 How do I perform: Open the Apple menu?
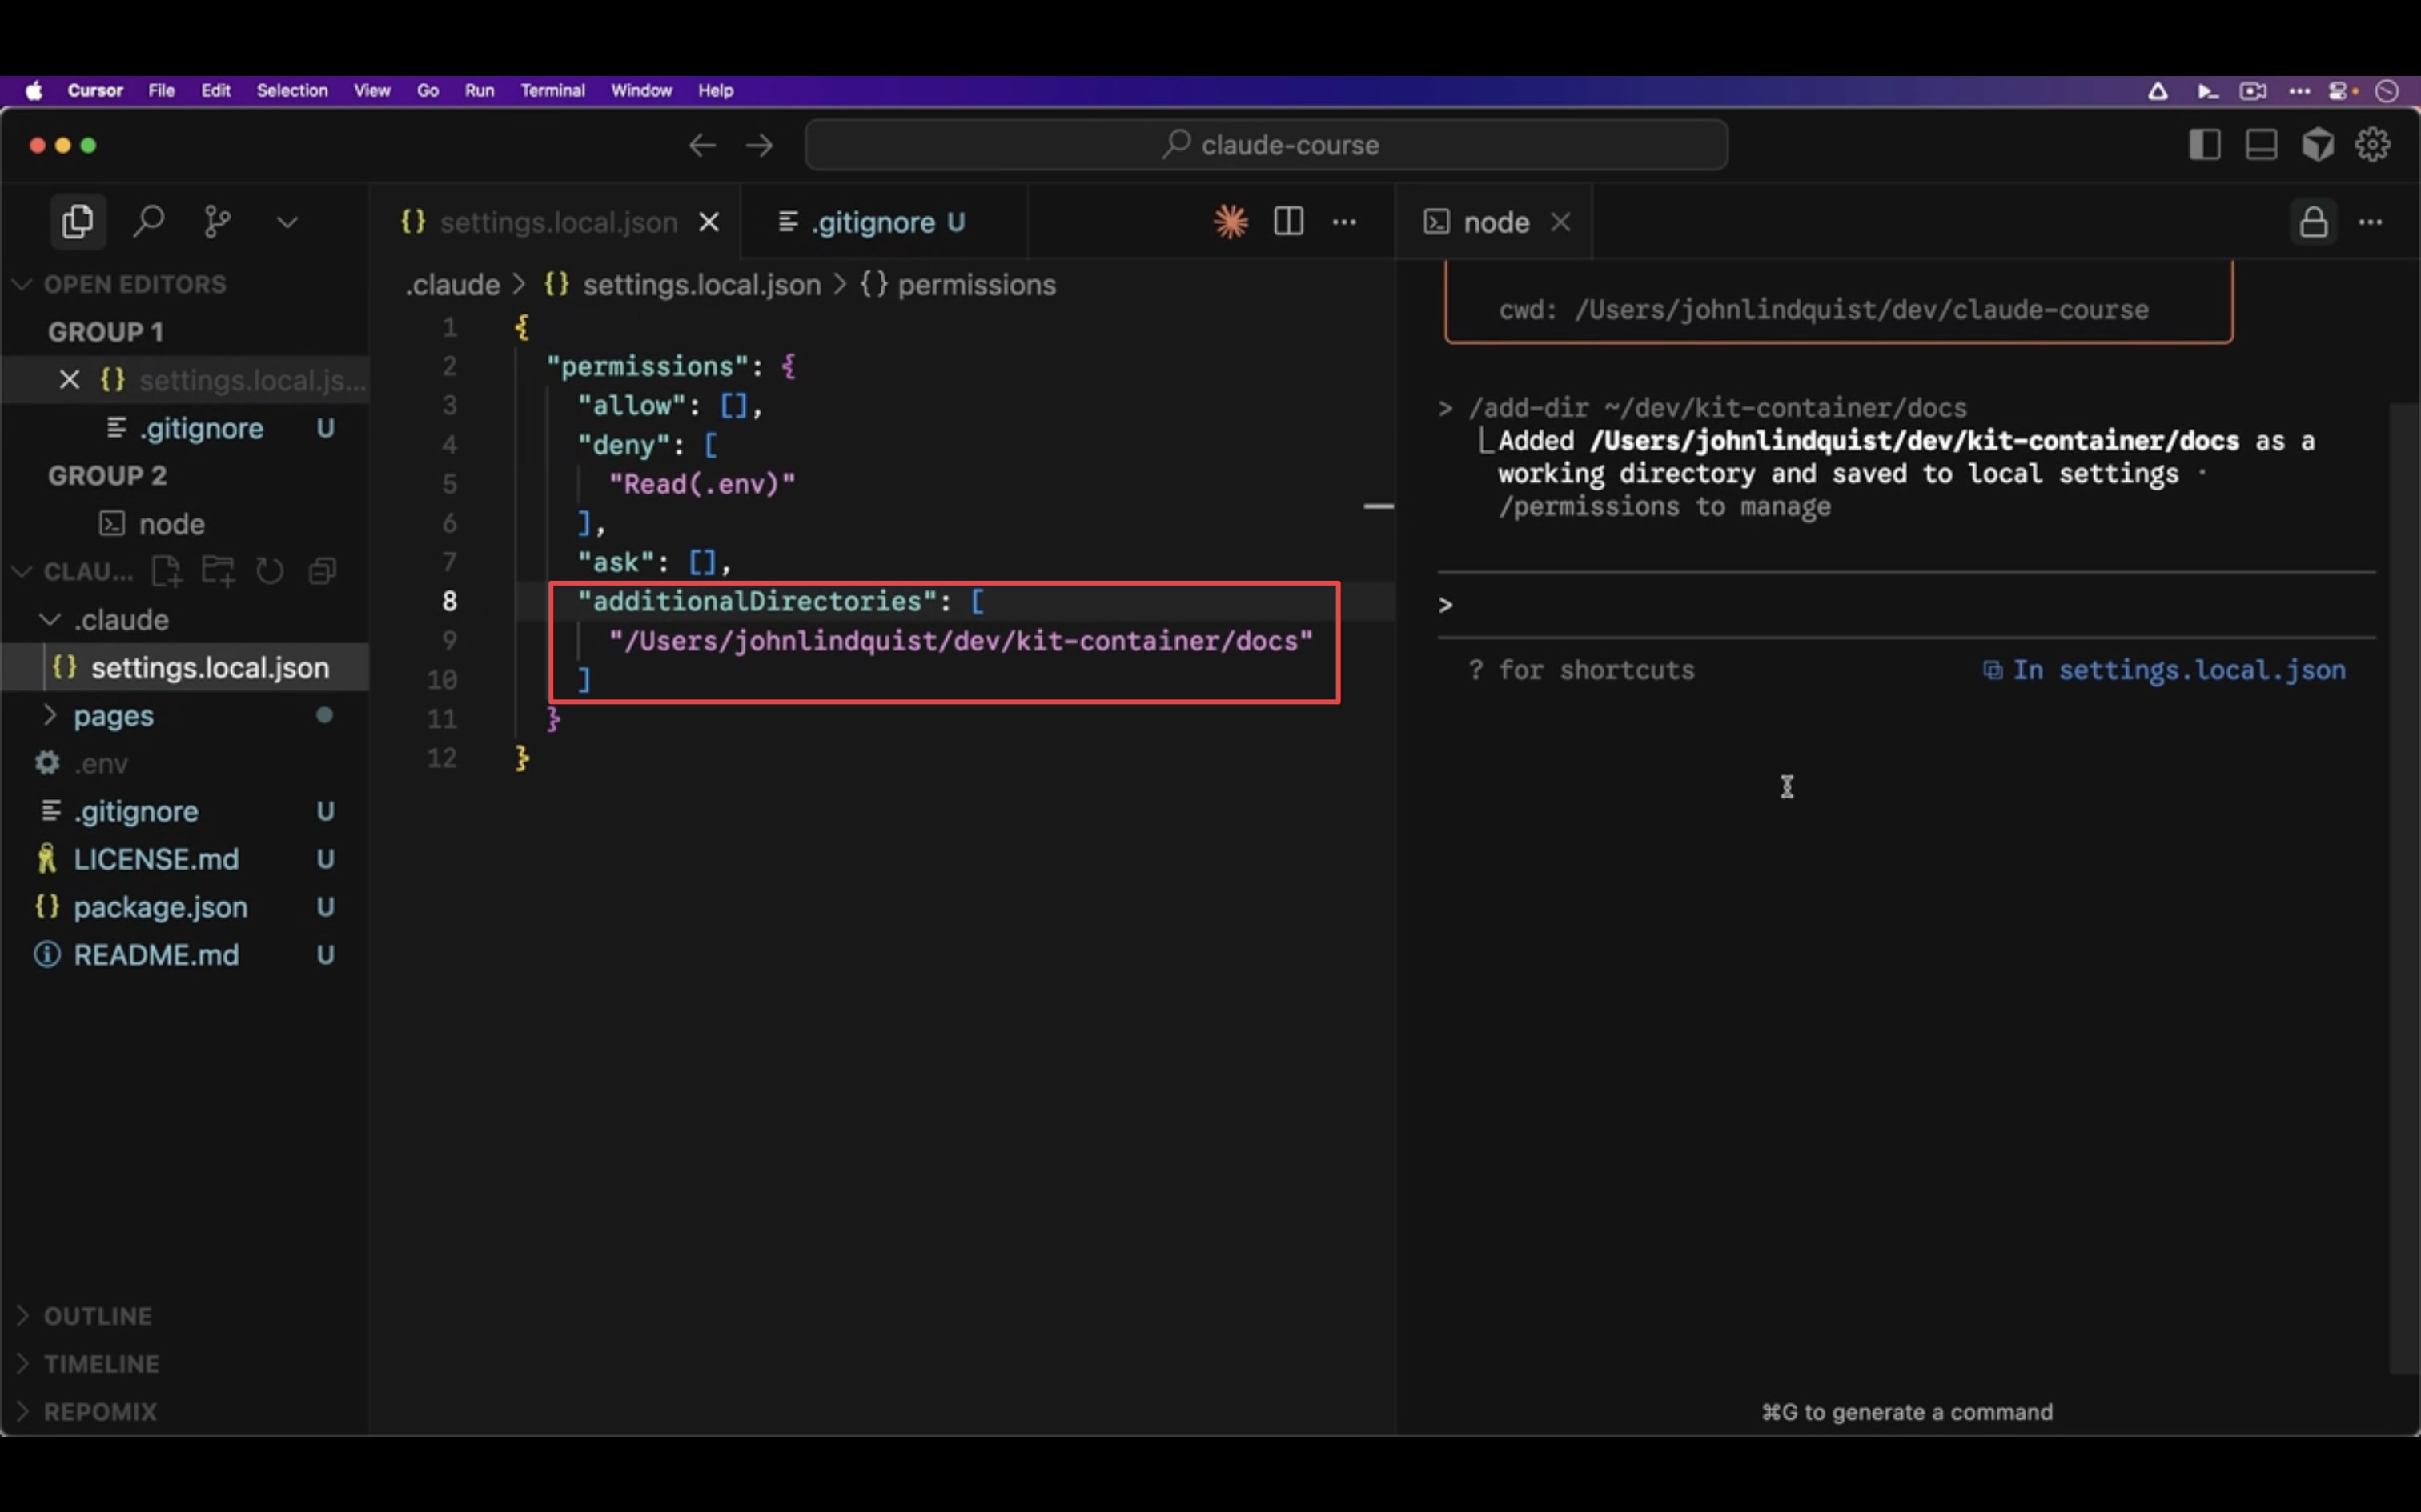point(34,90)
